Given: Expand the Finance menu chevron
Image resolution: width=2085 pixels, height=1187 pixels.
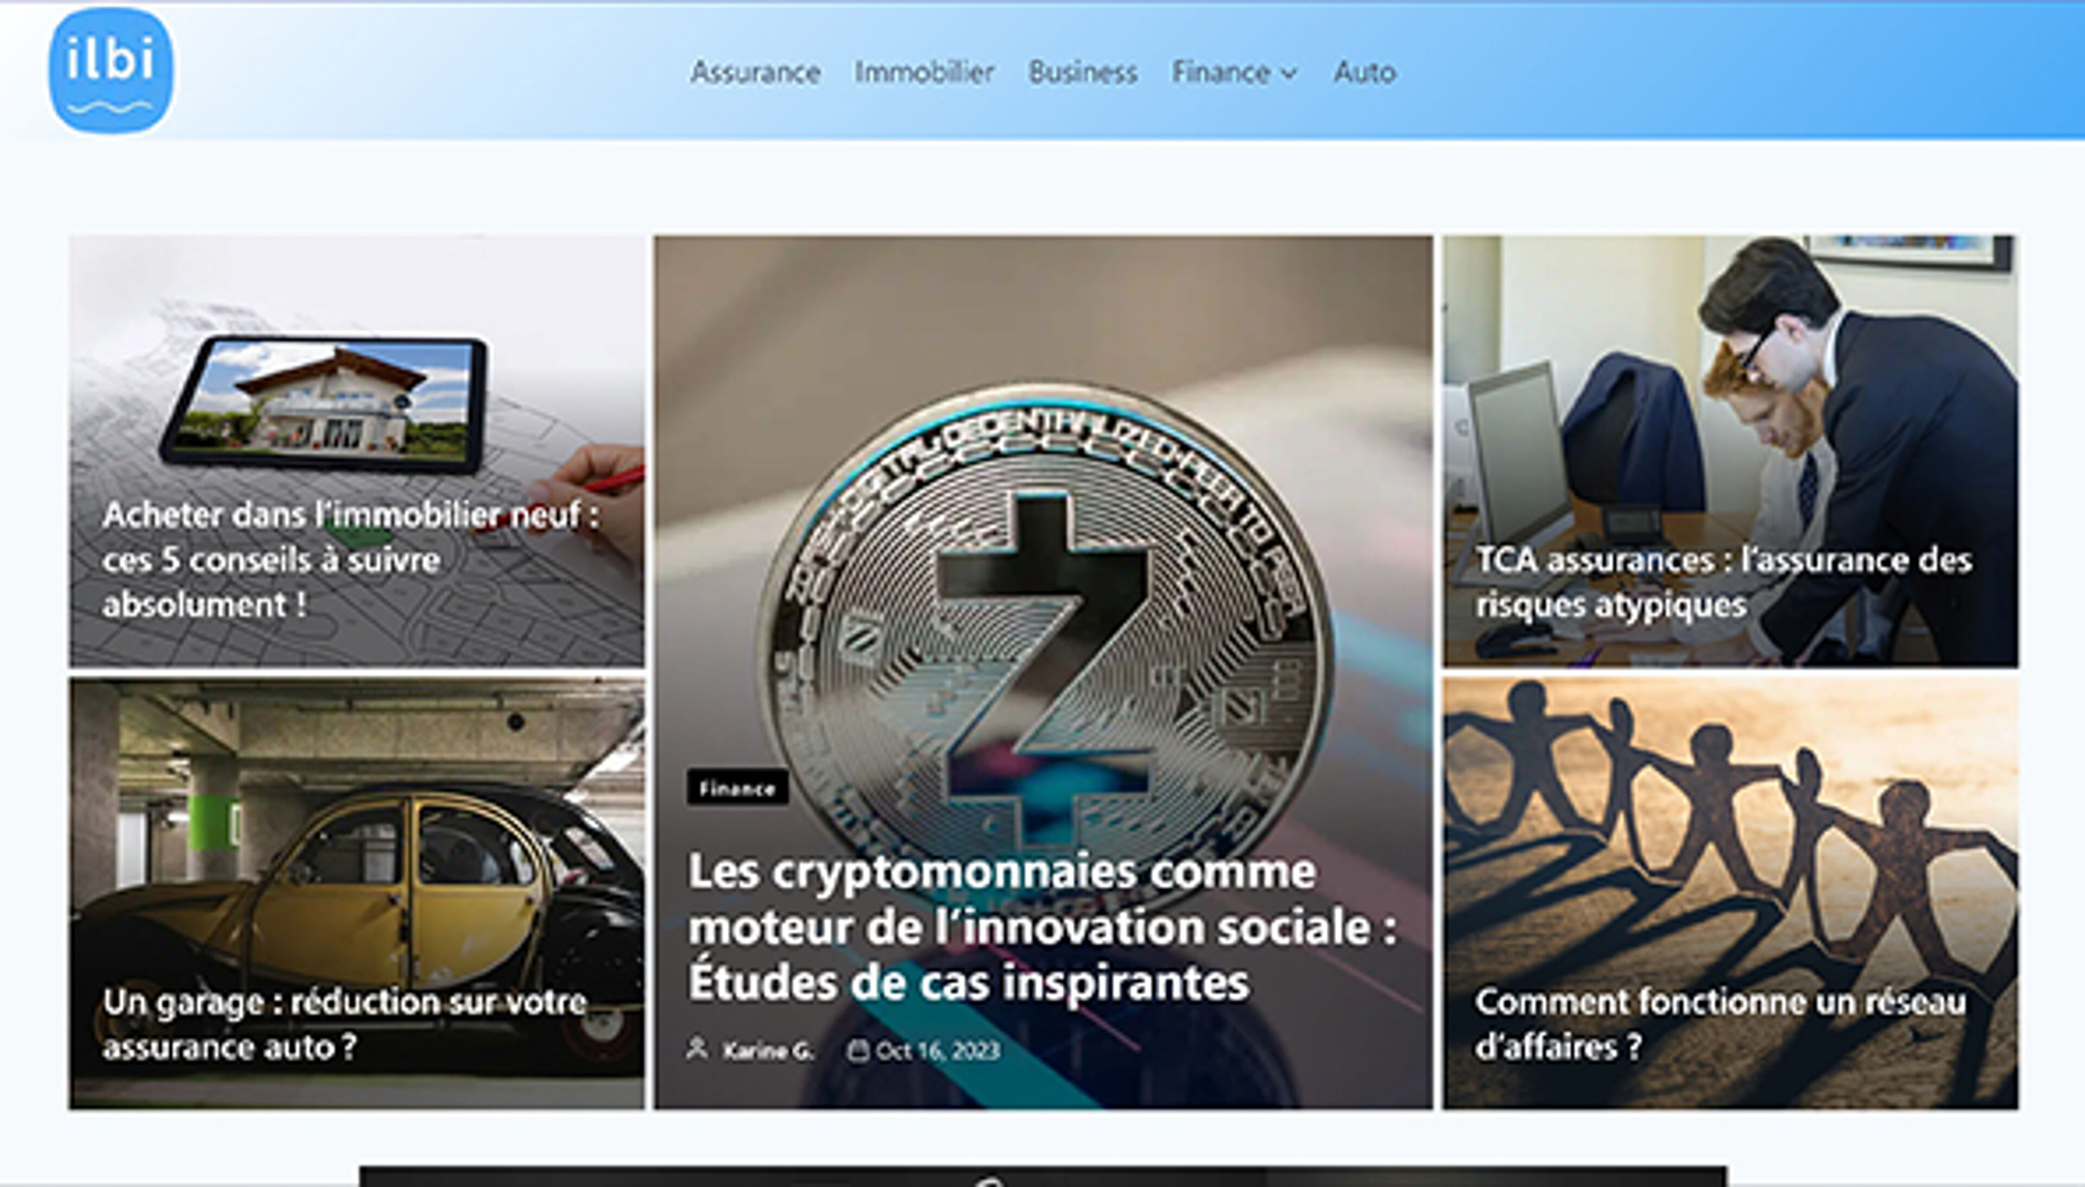Looking at the screenshot, I should coord(1290,73).
